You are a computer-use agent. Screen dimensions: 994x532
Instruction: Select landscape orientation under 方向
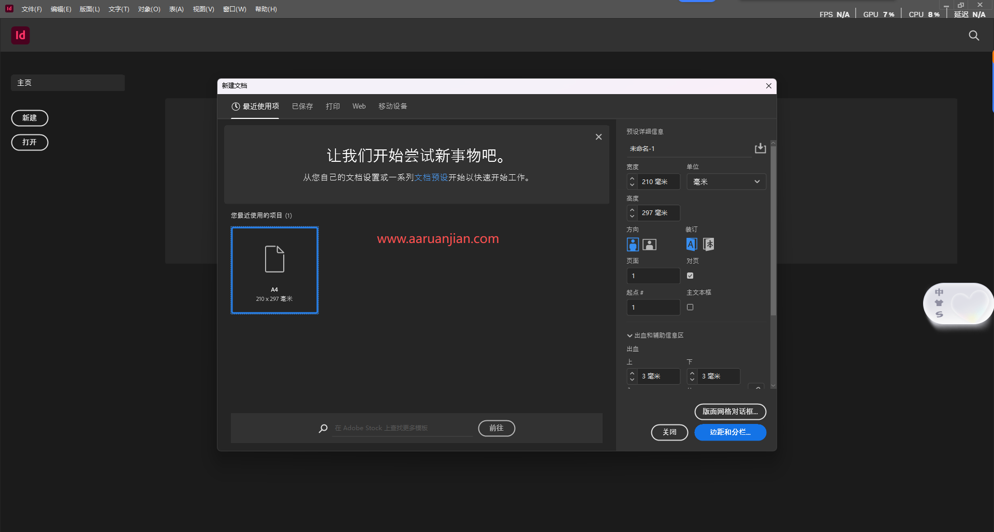tap(649, 244)
